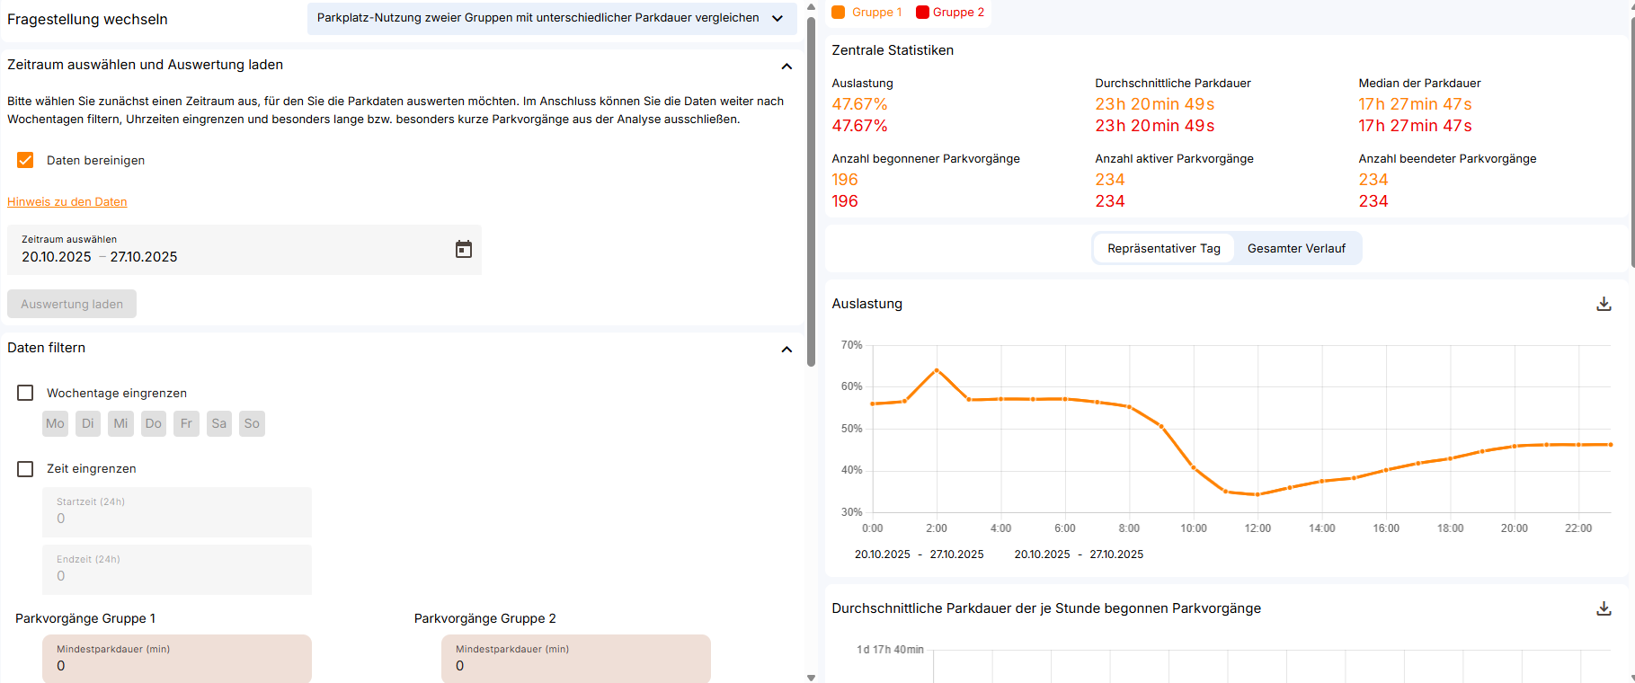This screenshot has height=683, width=1635.
Task: Click the Gruppe 1 Mindestparkdauer field
Action: 176,660
